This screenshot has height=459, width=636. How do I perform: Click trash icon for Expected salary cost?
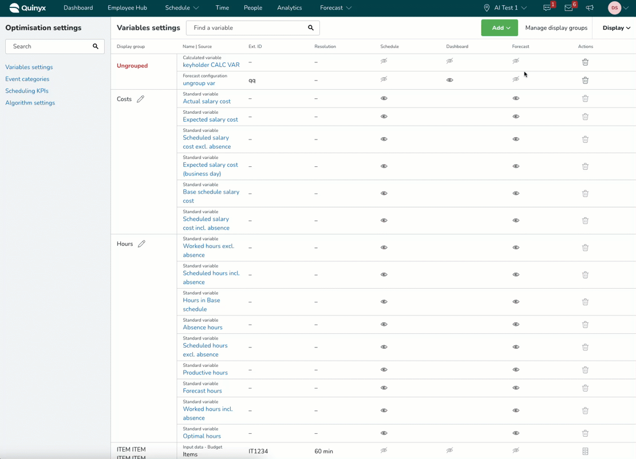(x=585, y=117)
